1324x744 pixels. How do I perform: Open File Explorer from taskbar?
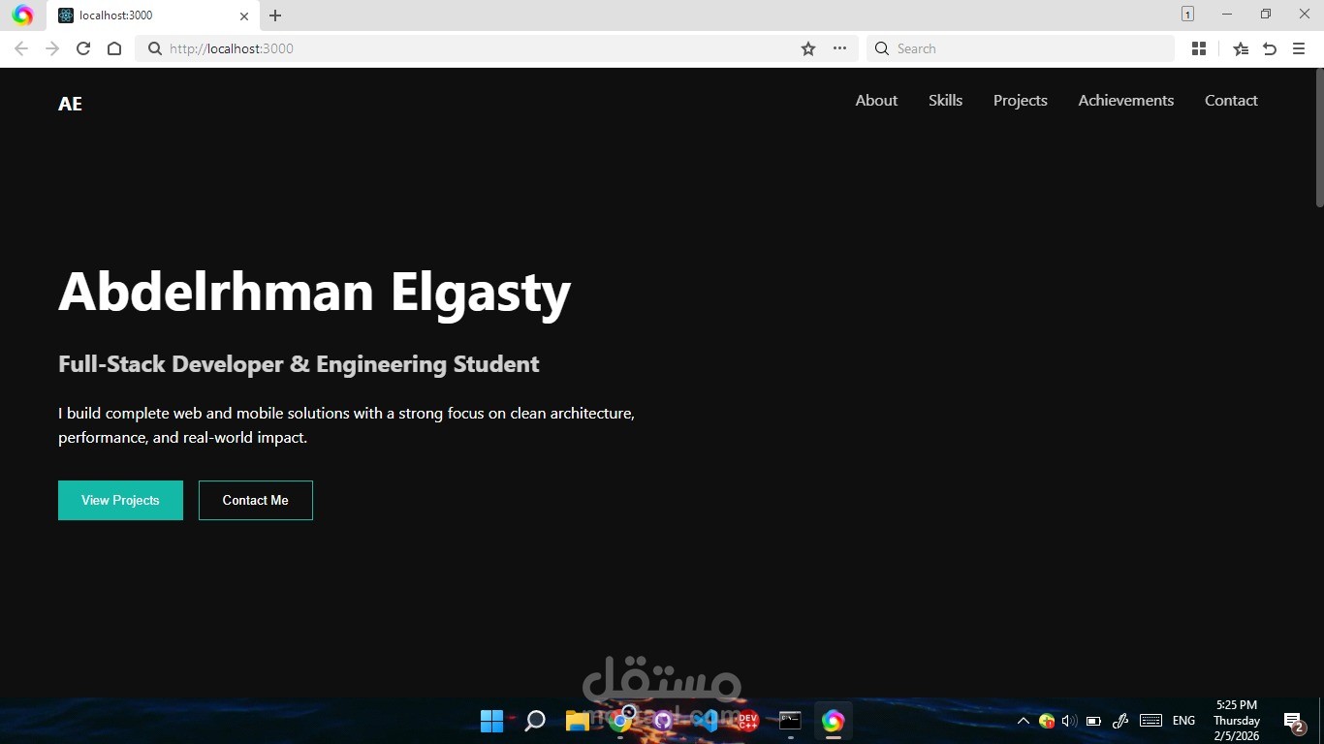[578, 721]
